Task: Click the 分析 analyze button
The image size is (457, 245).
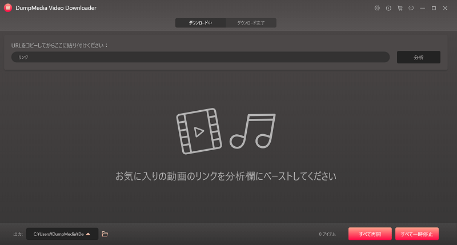Action: tap(419, 57)
